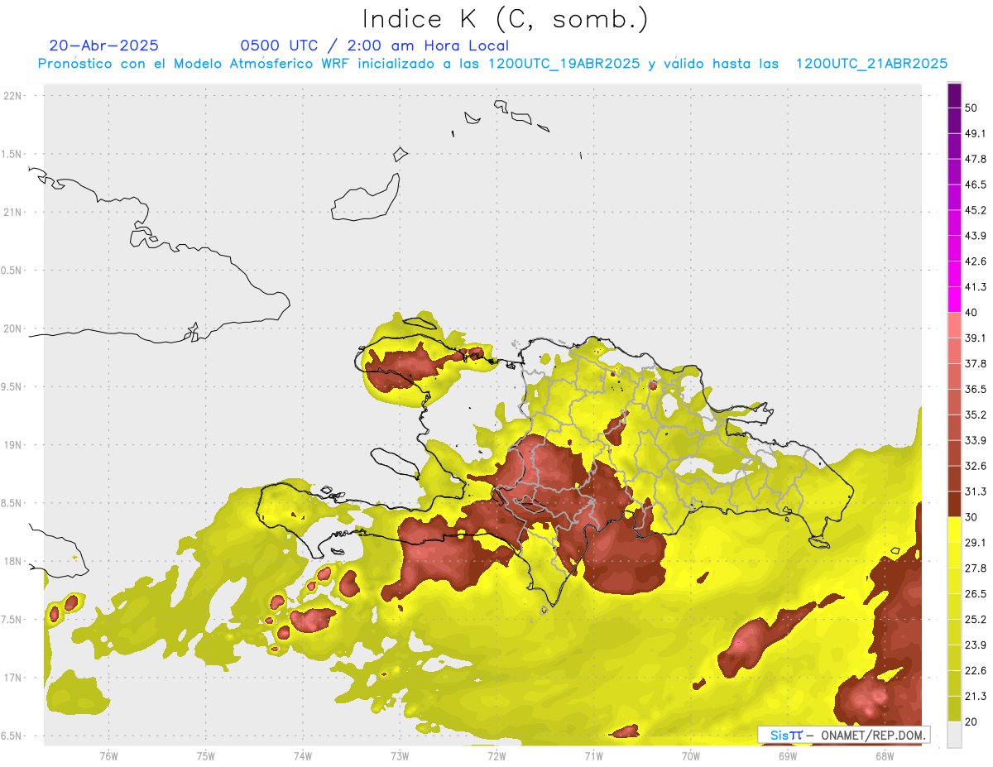Select color scale value "45.2"
993x767 pixels.
(x=976, y=210)
